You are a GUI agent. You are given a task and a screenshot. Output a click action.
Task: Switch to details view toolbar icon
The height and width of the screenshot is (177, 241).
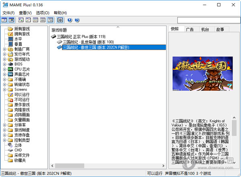[x=43, y=20]
